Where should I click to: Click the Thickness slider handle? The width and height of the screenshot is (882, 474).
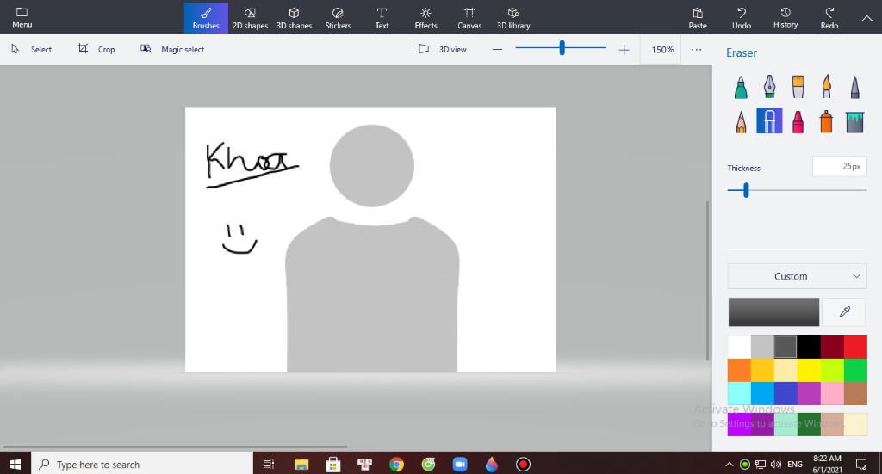pos(746,190)
